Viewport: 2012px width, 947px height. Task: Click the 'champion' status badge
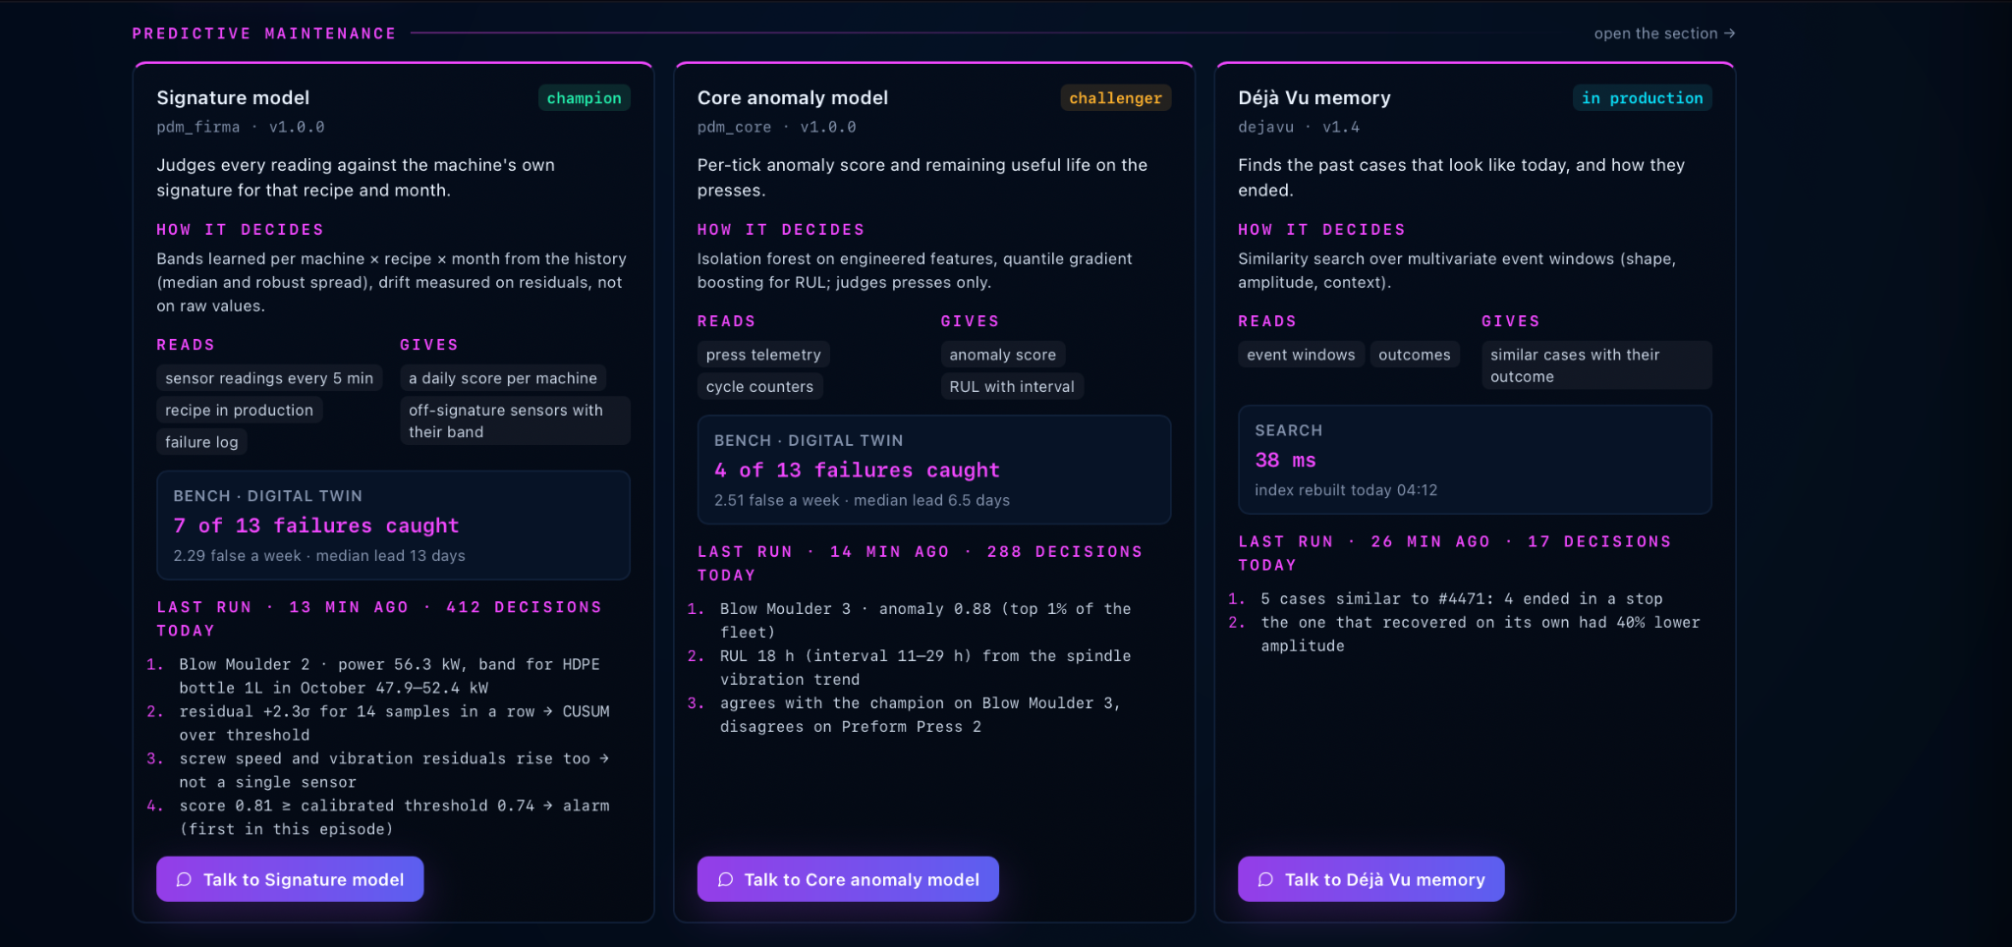pos(584,98)
